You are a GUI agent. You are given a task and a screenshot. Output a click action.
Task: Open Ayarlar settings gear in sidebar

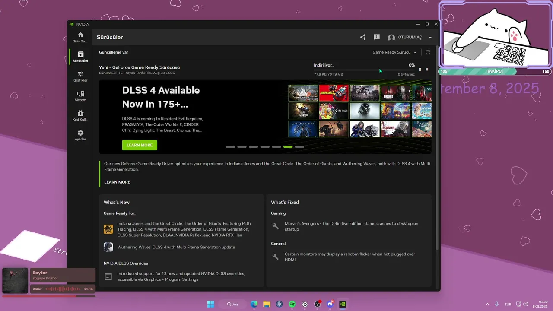(80, 135)
